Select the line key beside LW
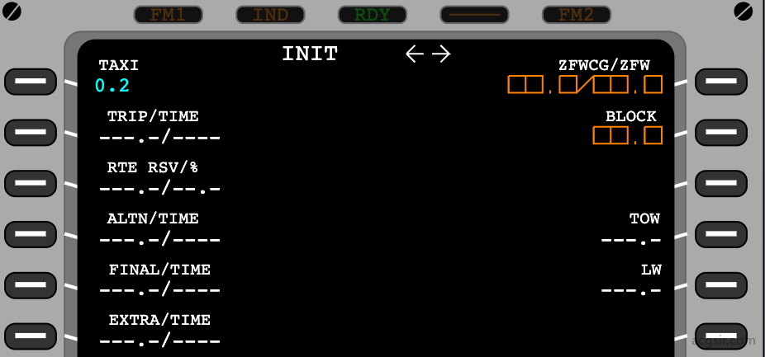 721,285
